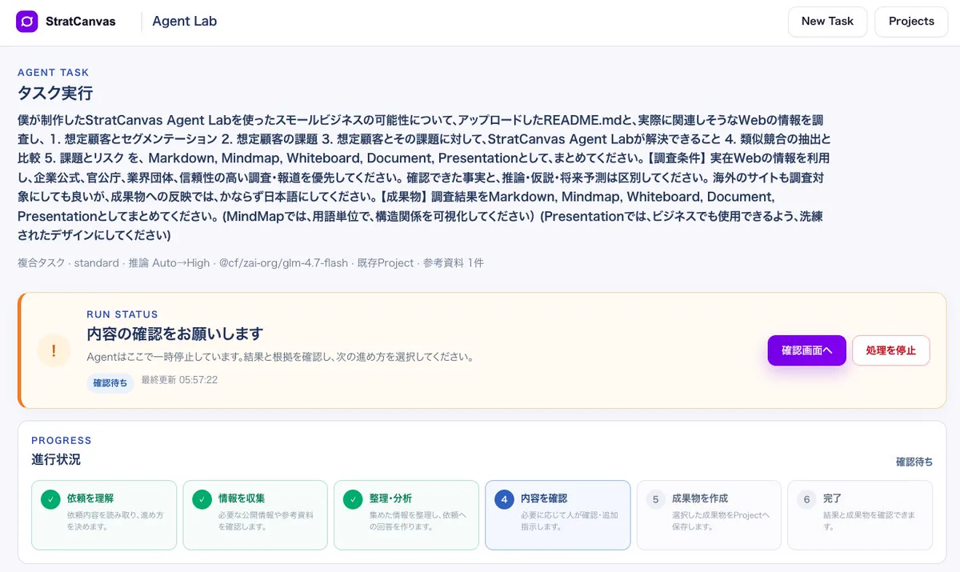Click the AGENT TASK label
Image resolution: width=960 pixels, height=572 pixels.
(54, 73)
